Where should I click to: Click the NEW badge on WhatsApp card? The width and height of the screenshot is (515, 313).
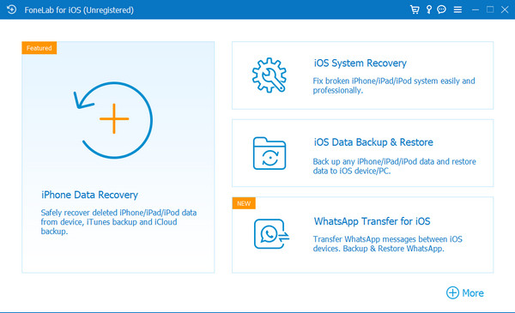(244, 203)
